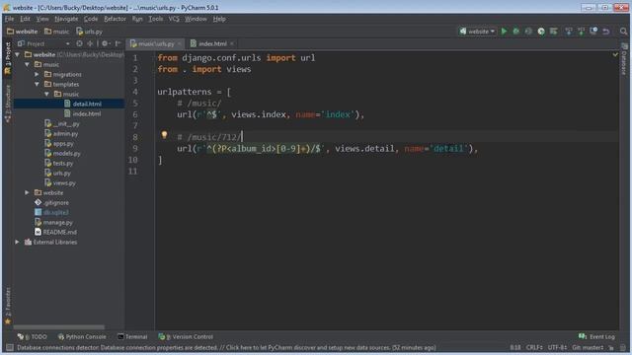Click the UTF-8 encoding in status bar
This screenshot has height=355, width=632.
(x=557, y=347)
